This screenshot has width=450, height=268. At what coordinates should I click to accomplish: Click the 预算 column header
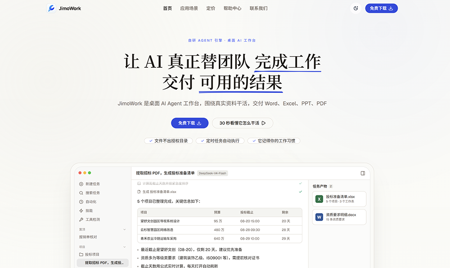pos(217,212)
